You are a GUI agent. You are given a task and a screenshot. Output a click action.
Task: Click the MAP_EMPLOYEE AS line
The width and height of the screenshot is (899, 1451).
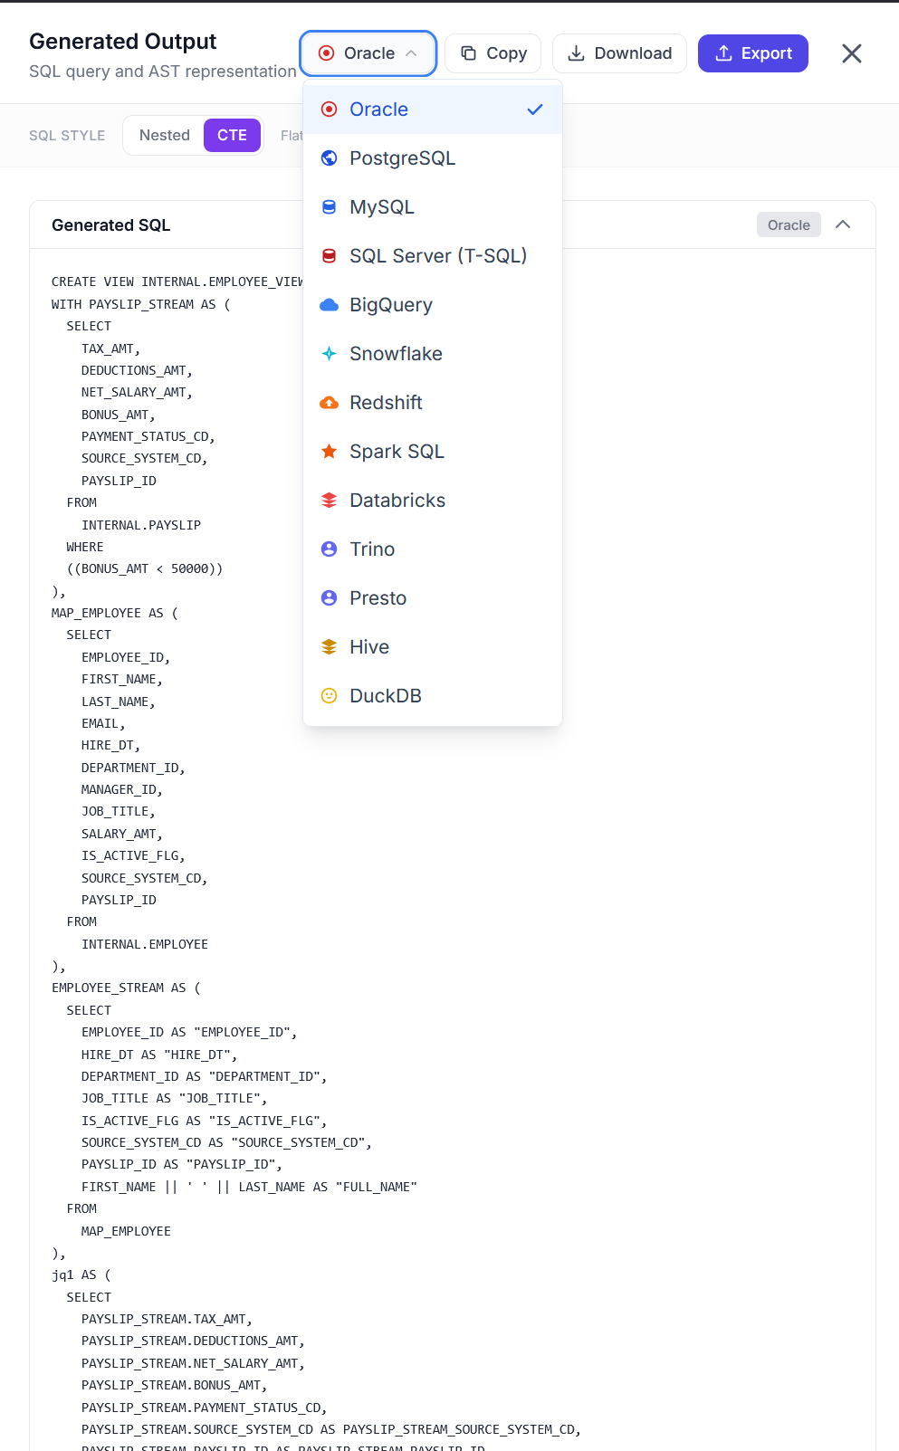tap(115, 613)
